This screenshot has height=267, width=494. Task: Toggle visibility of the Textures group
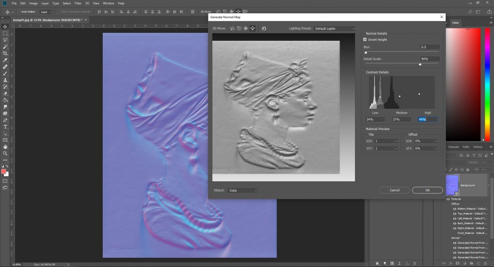448,199
